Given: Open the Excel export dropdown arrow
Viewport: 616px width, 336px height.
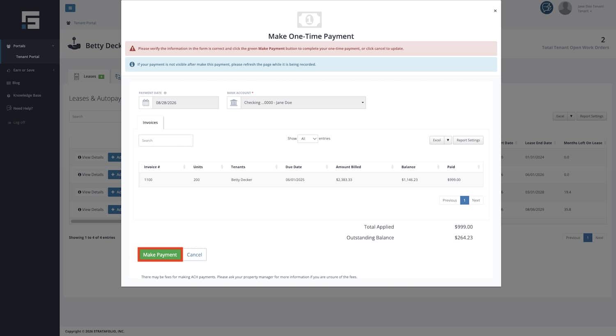Looking at the screenshot, I should (x=448, y=140).
